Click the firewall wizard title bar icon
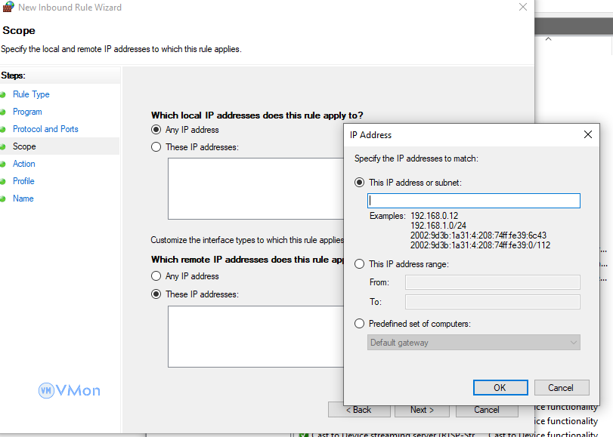Image resolution: width=613 pixels, height=437 pixels. pyautogui.click(x=8, y=8)
